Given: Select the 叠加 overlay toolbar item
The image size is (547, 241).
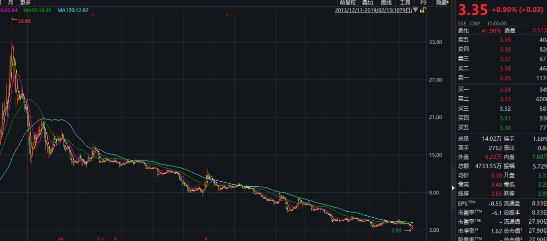Looking at the screenshot, I should pyautogui.click(x=367, y=3).
